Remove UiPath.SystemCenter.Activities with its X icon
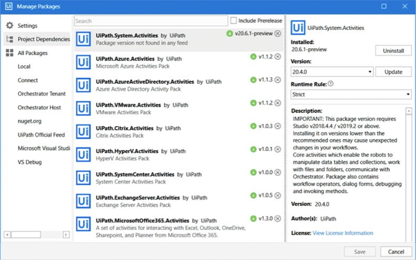The image size is (416, 260). (277, 172)
